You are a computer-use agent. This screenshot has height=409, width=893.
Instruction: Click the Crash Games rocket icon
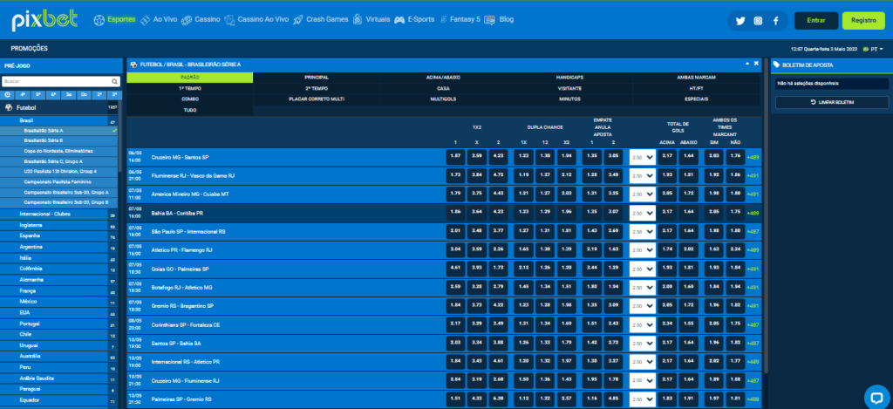click(x=298, y=20)
